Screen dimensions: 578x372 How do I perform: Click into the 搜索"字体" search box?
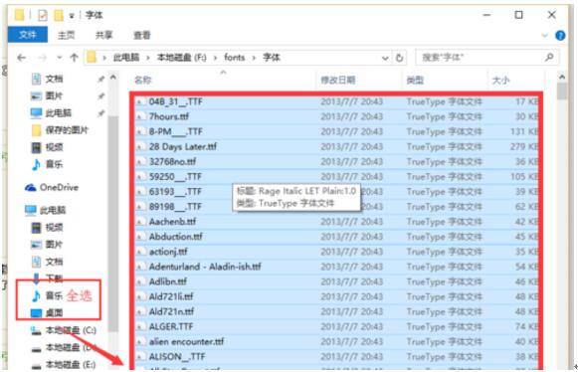(486, 58)
